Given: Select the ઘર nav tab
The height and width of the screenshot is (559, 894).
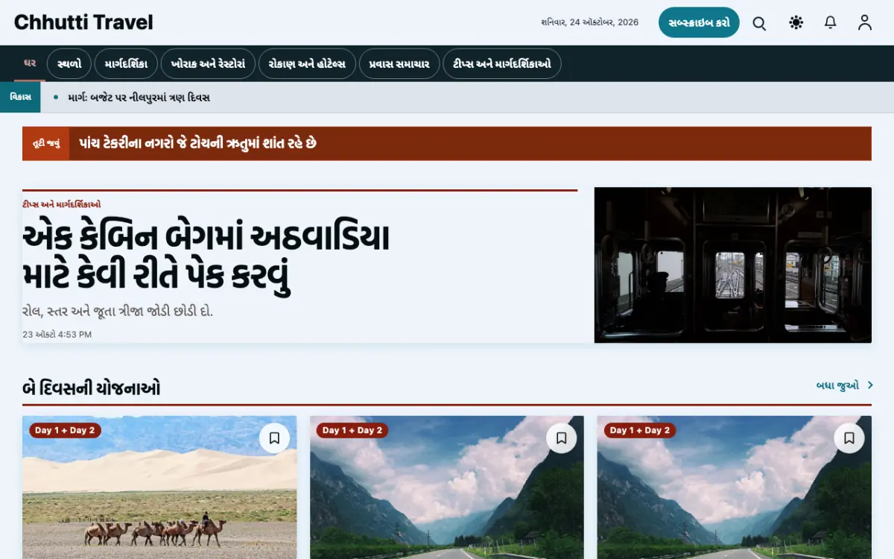Looking at the screenshot, I should (x=30, y=63).
